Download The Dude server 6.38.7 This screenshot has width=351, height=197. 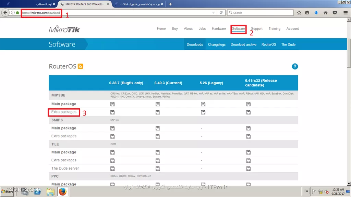click(x=112, y=169)
